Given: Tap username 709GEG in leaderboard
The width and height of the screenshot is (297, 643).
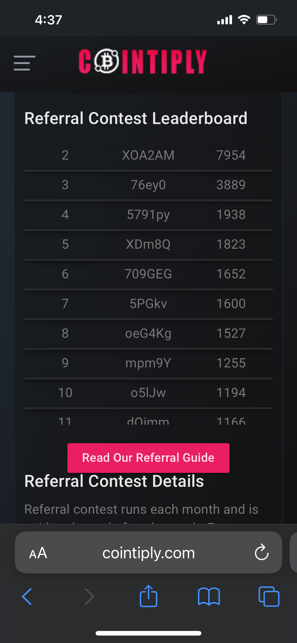Looking at the screenshot, I should click(x=148, y=274).
